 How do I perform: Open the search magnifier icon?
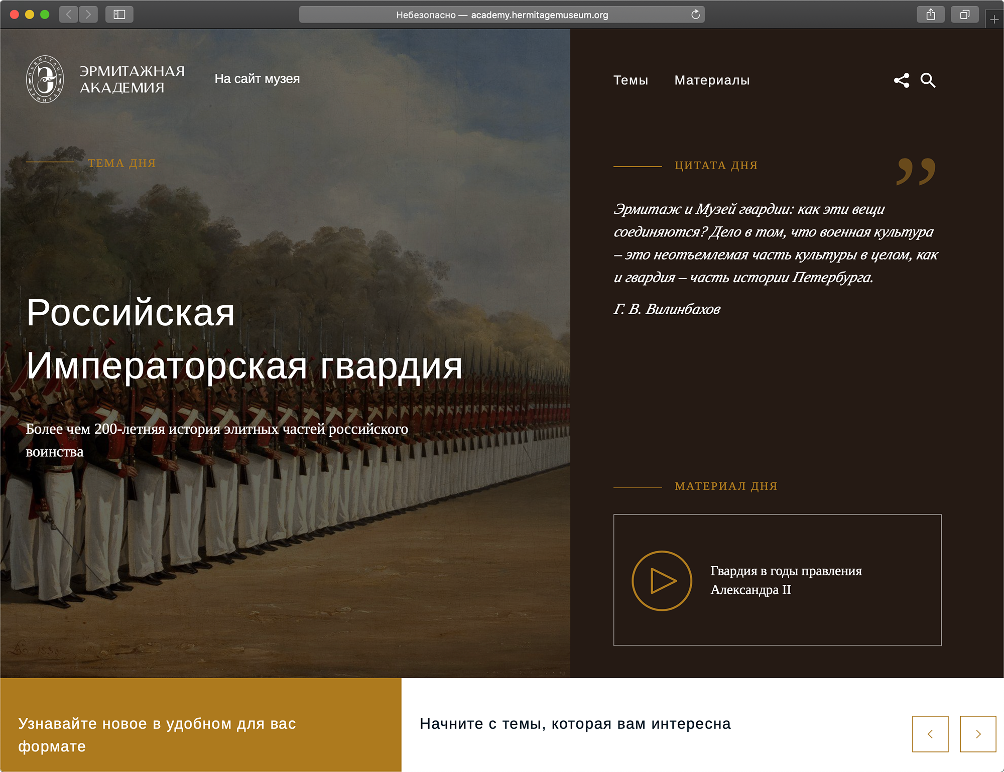click(x=928, y=80)
